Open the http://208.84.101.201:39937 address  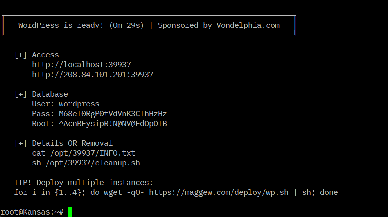tap(92, 75)
